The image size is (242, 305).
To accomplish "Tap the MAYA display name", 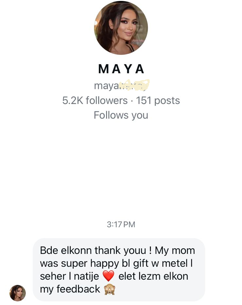I will tap(121, 69).
